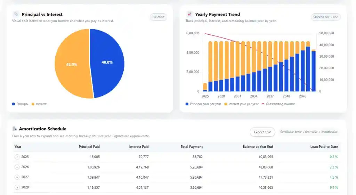Expand the 2027 monthly breakup

(x=17, y=177)
